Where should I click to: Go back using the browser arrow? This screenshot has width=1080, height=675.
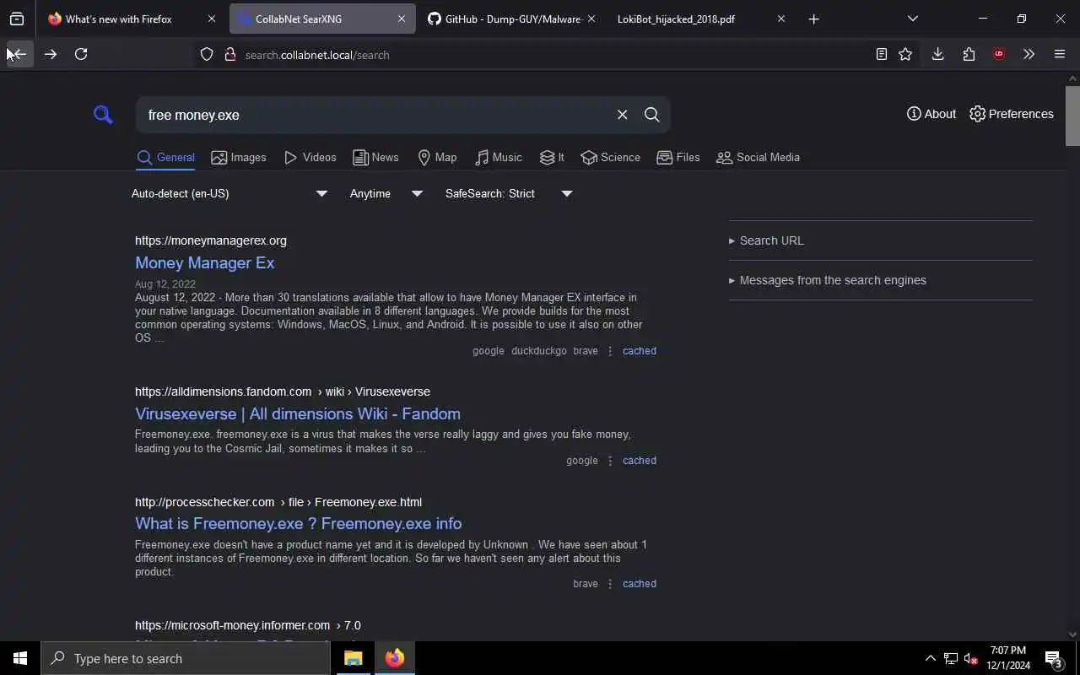pos(19,54)
